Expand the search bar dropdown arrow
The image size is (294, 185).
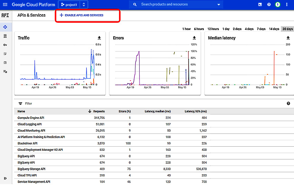point(219,4)
